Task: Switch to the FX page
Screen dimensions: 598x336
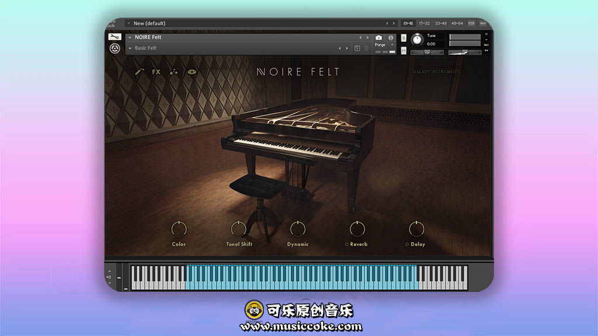Action: [x=156, y=72]
